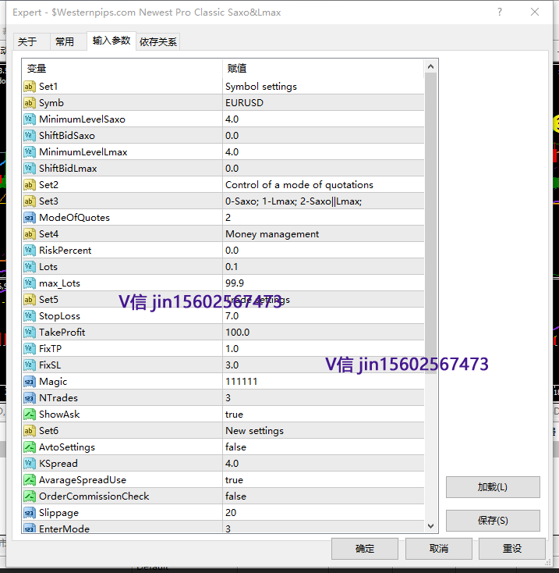Click the double-type icon beside KSpread
Image resolution: width=559 pixels, height=573 pixels.
[30, 464]
